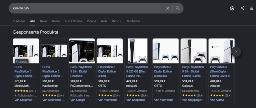The height and width of the screenshot is (108, 256).
Task: Click the Alza.de star rating (2k+)
Action: pyautogui.click(x=220, y=95)
